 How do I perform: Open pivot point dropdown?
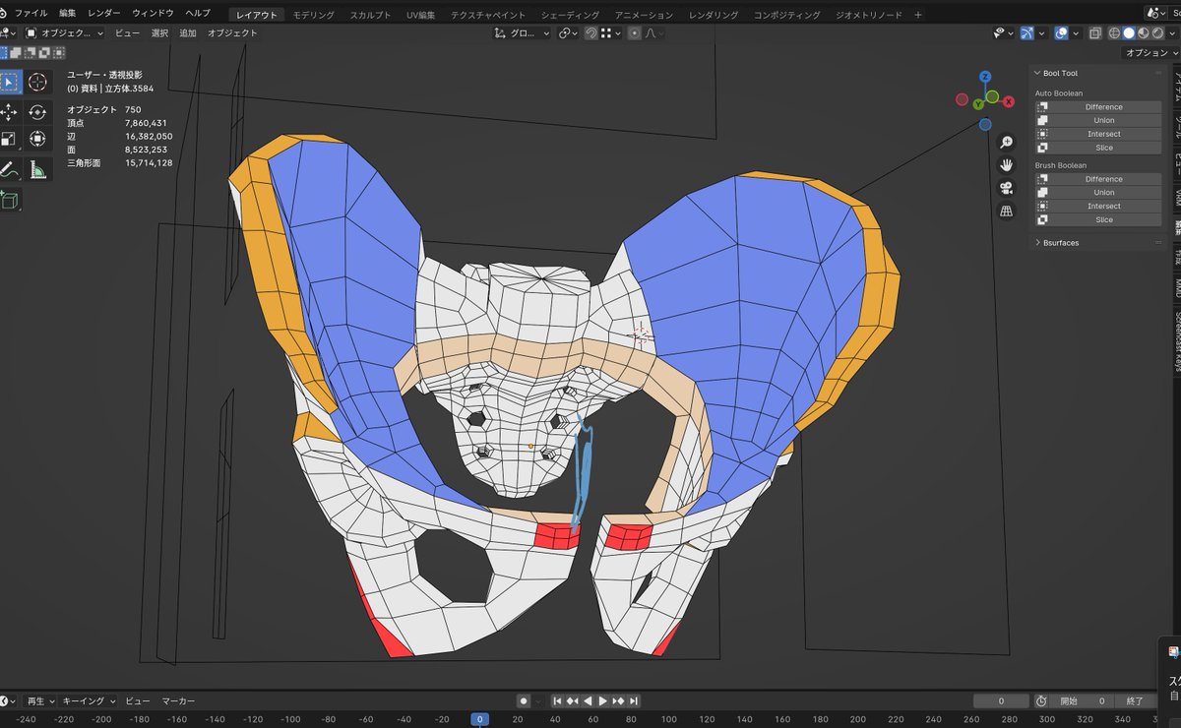tap(568, 32)
